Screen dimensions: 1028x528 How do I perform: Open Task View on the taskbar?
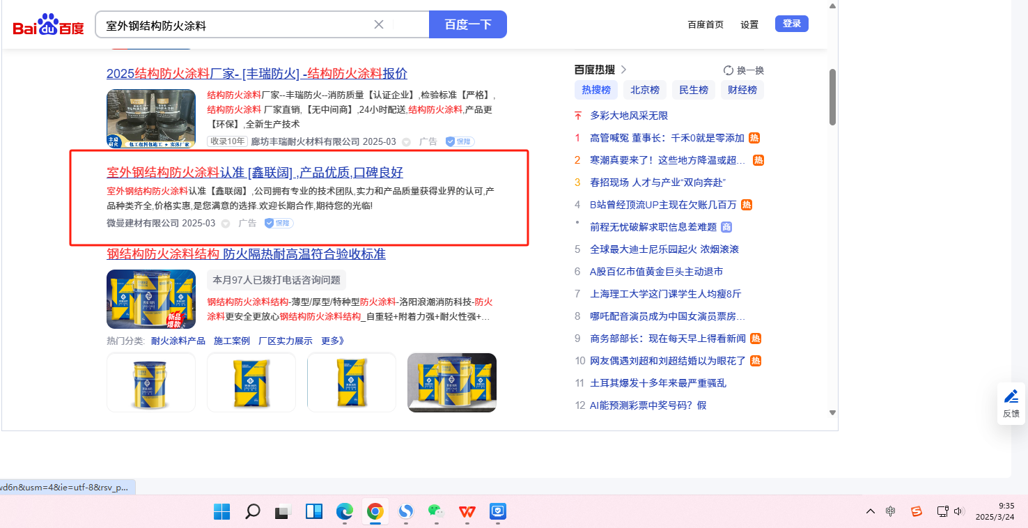click(282, 511)
